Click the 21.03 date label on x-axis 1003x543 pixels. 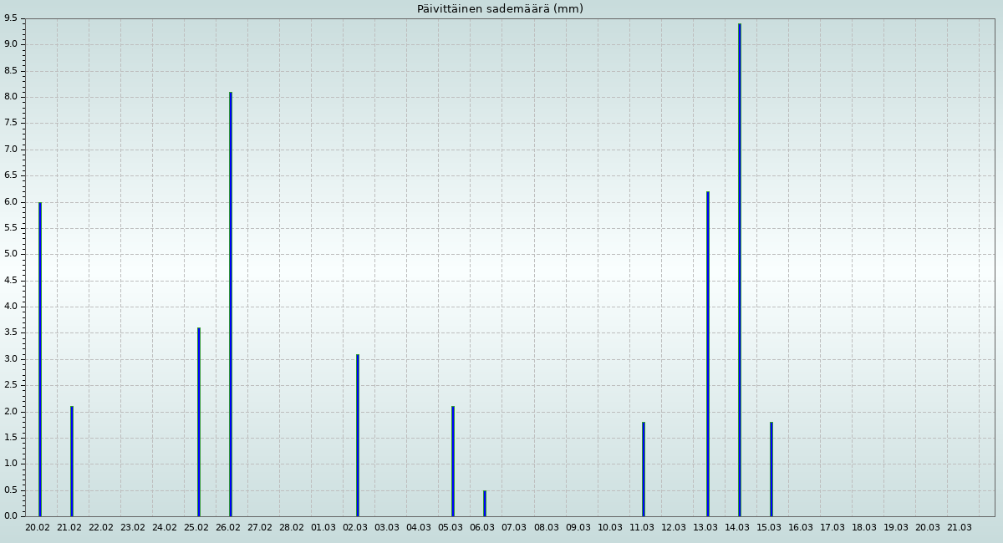[x=960, y=528]
